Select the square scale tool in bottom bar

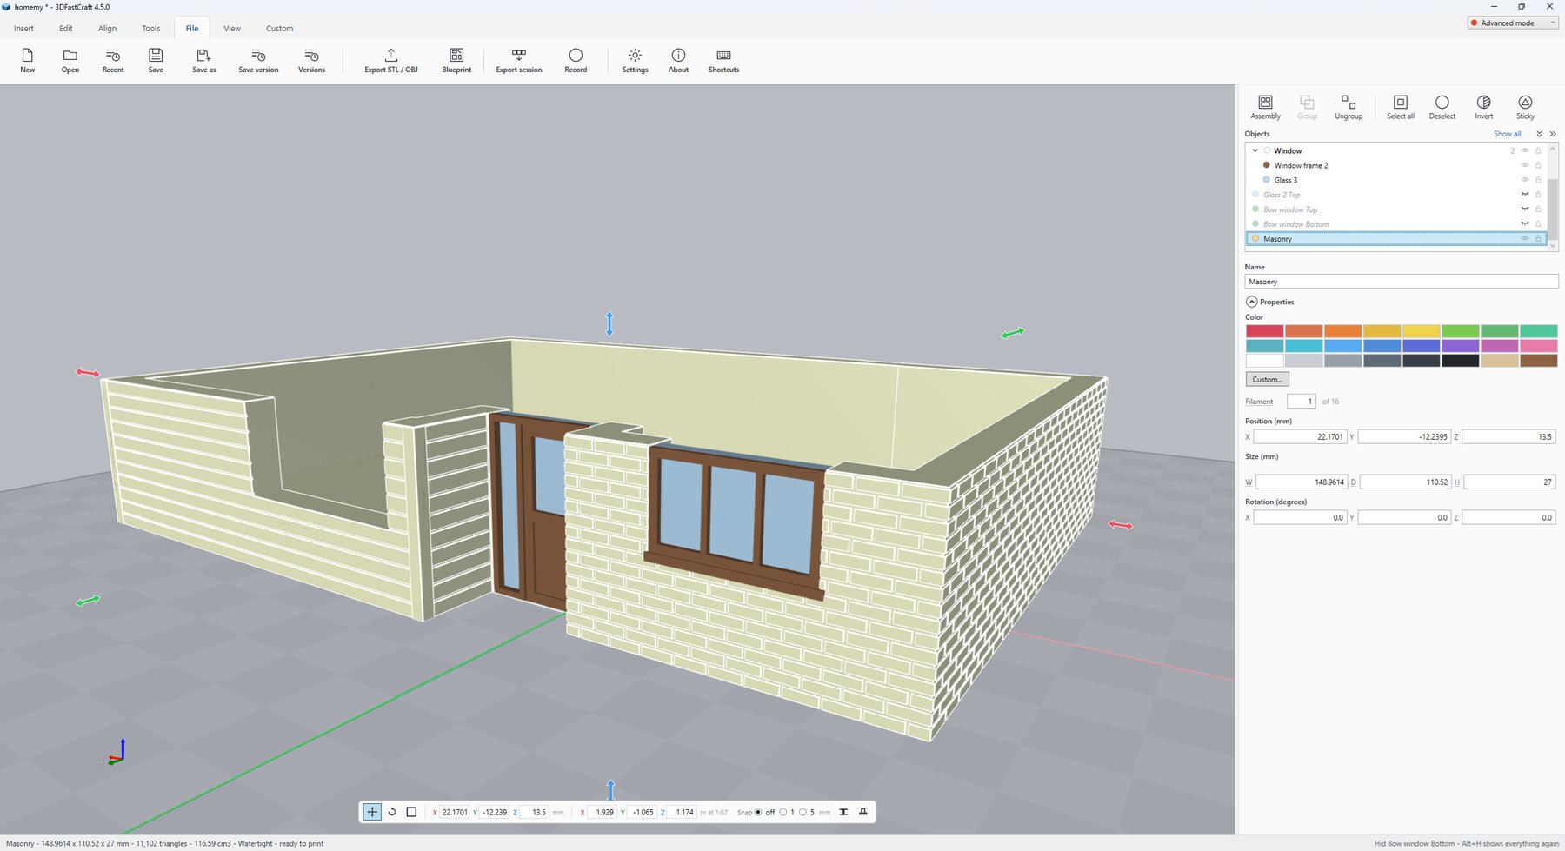(x=411, y=812)
